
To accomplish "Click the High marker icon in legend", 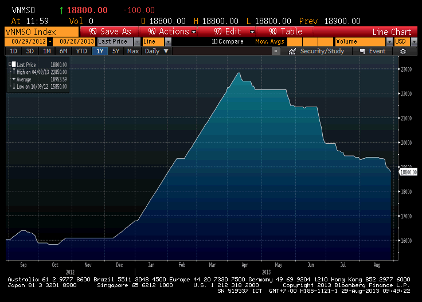I will (x=13, y=72).
